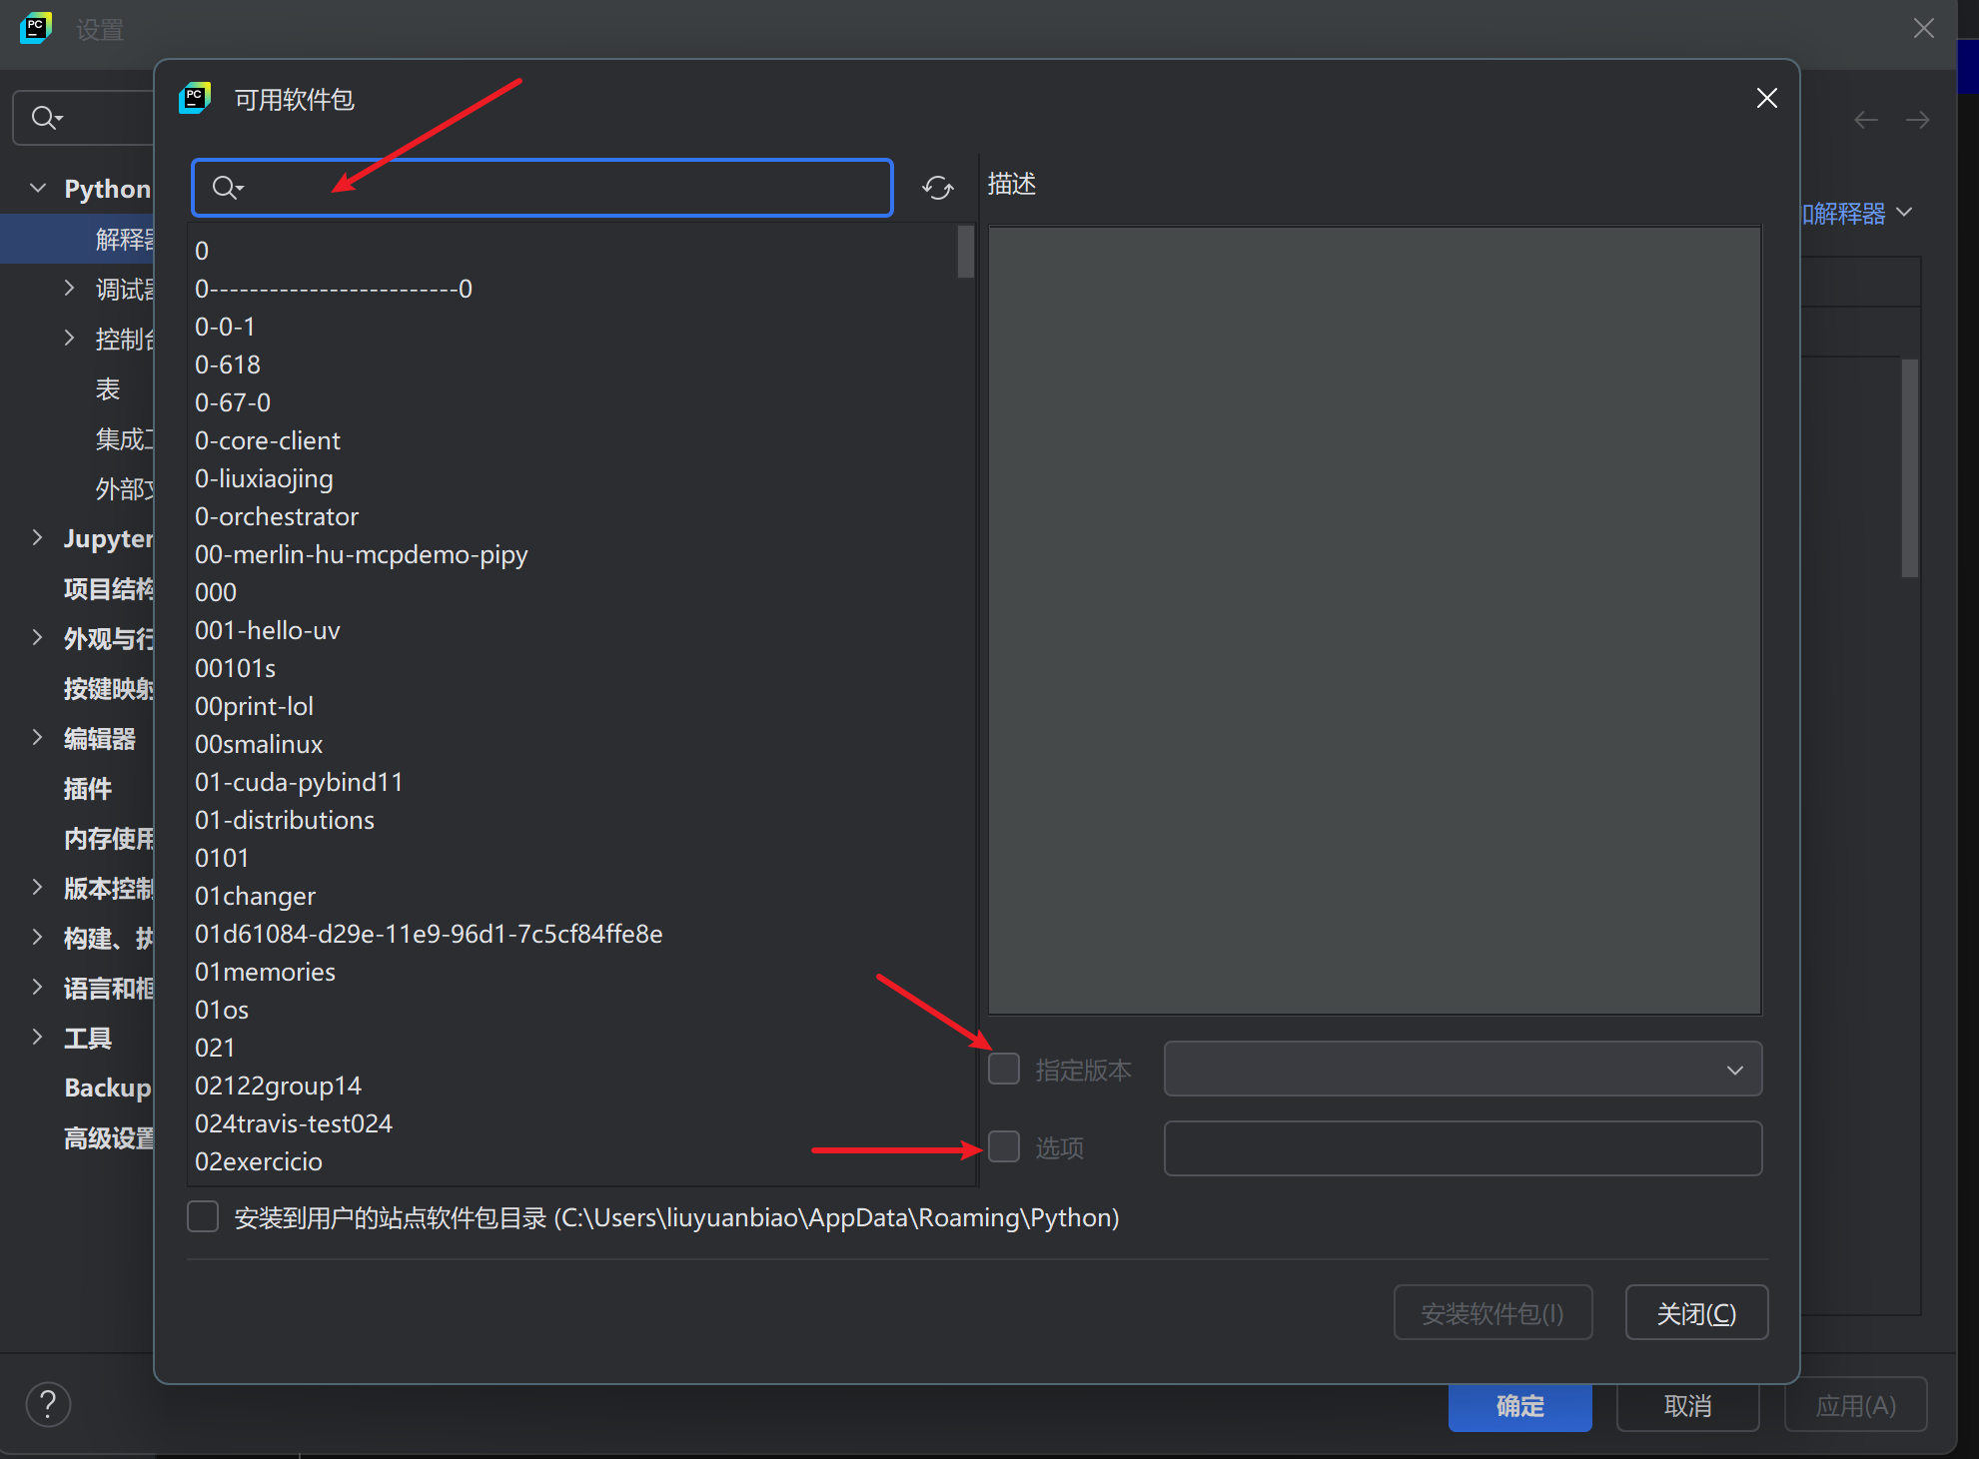Enable the 选项 checkbox
The height and width of the screenshot is (1459, 1979).
click(1004, 1146)
